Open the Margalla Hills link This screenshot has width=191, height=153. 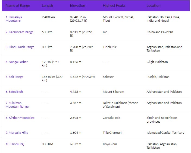[x=17, y=133]
